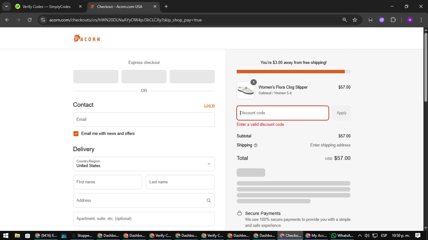
Task: Bookmark this page with the star icon
Action: tap(355, 20)
